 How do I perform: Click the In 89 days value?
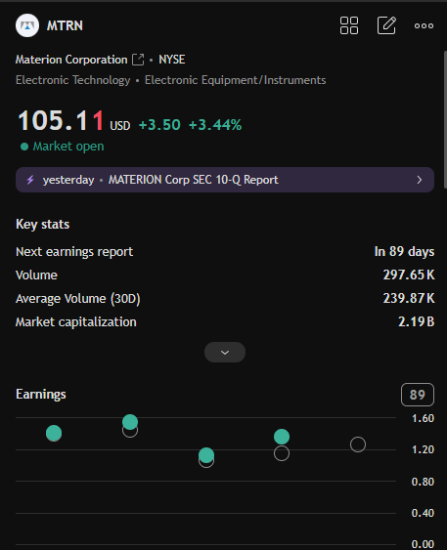point(404,251)
